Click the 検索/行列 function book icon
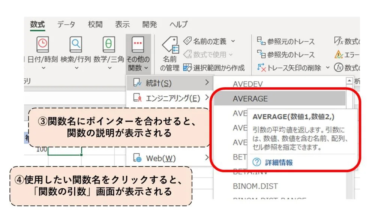 pos(76,44)
